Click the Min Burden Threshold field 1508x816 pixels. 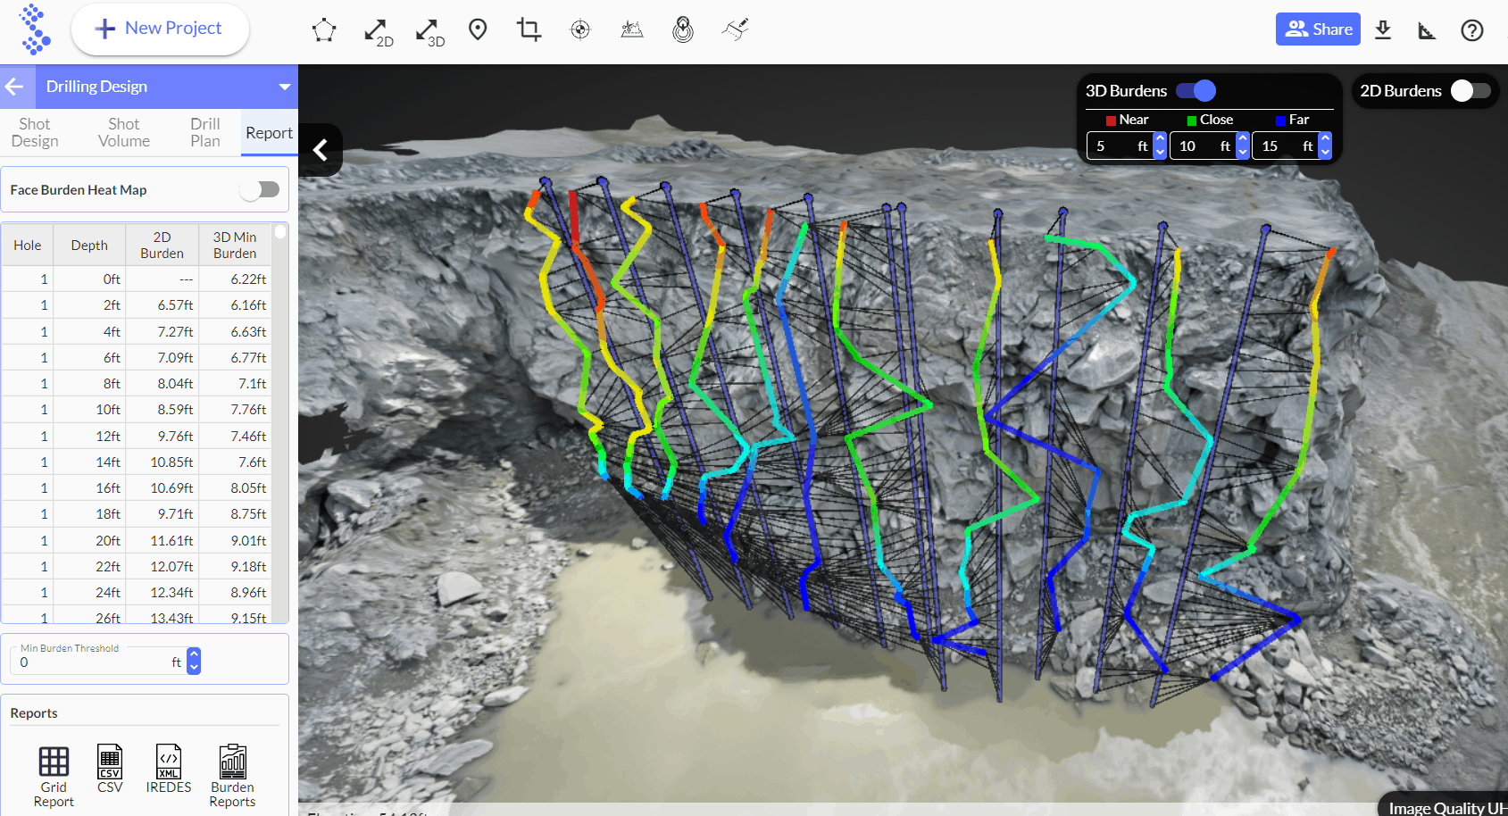click(98, 662)
